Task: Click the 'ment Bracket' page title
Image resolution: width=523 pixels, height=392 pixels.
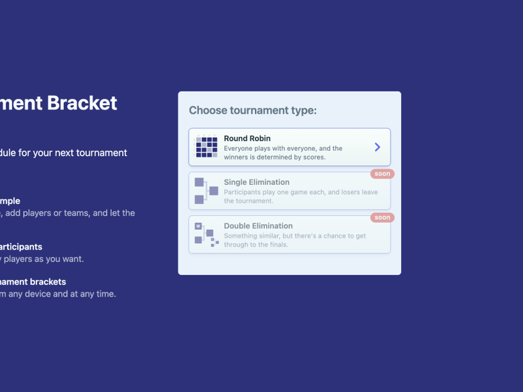Action: (58, 103)
